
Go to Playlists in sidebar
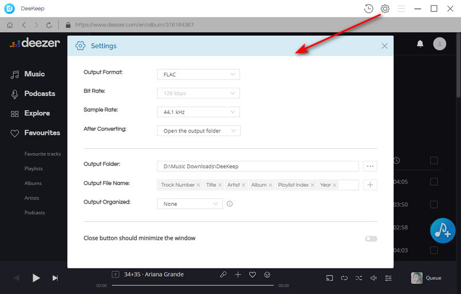33,168
